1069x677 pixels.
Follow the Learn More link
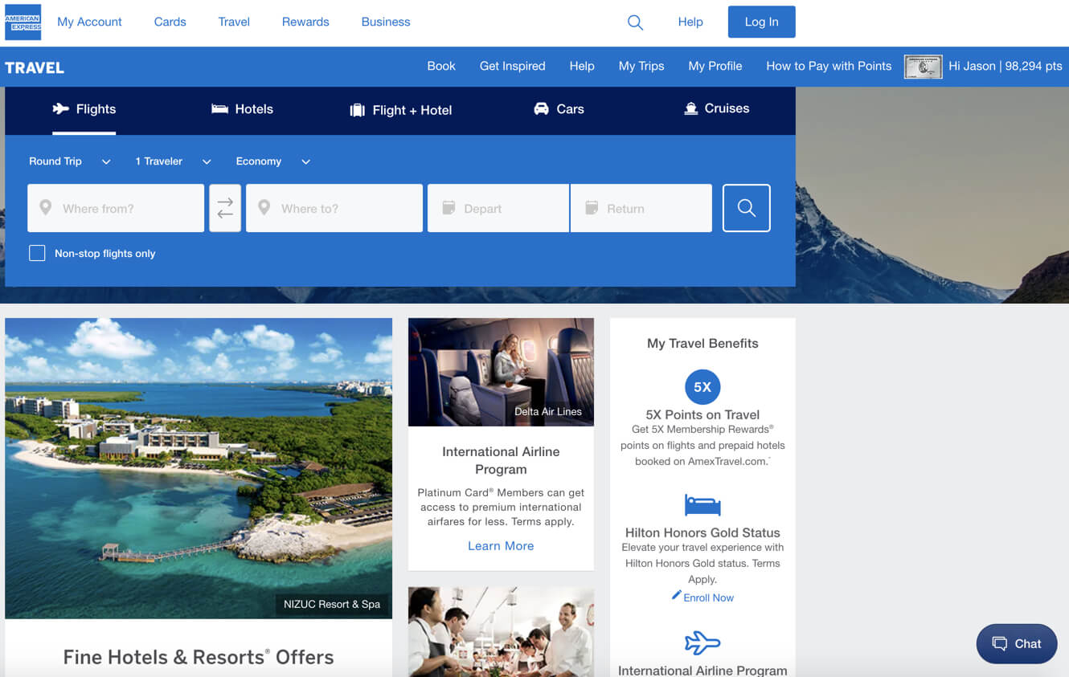coord(501,546)
